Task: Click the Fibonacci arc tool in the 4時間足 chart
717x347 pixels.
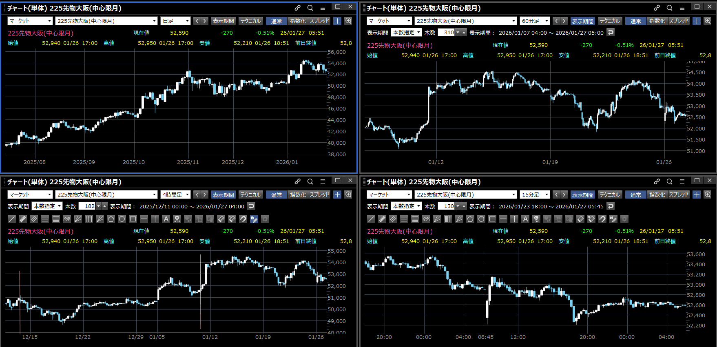Action: point(67,219)
